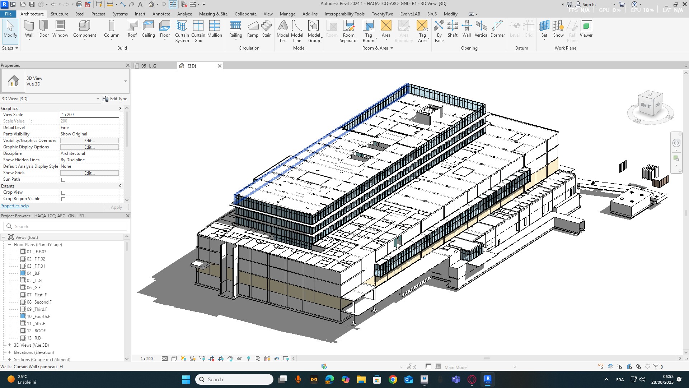The height and width of the screenshot is (388, 689).
Task: Click the Project Browser search field
Action: pos(65,226)
